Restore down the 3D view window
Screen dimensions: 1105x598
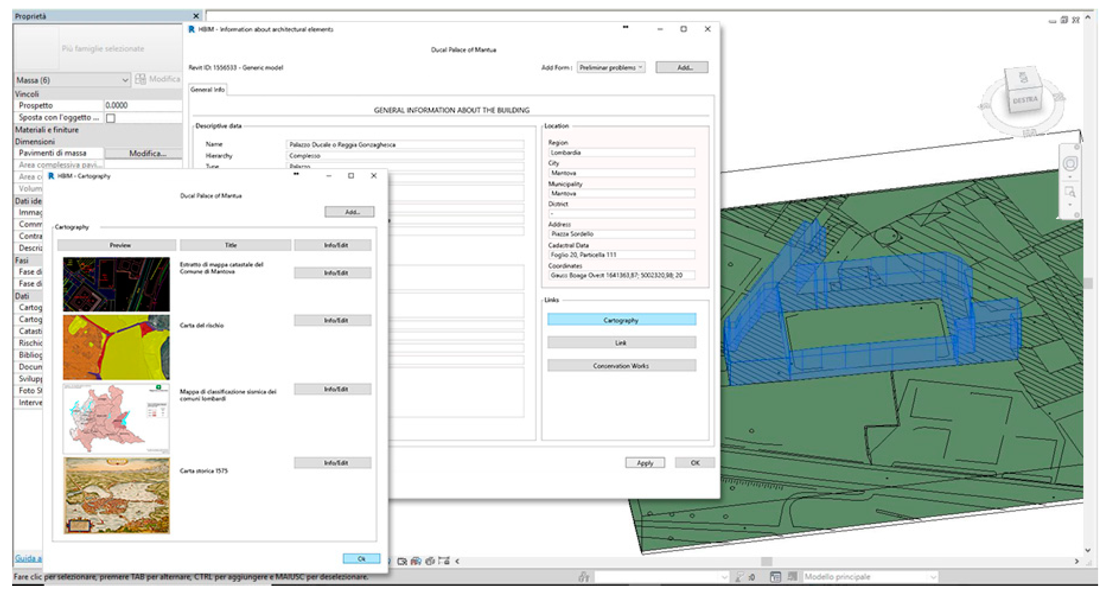point(1064,20)
